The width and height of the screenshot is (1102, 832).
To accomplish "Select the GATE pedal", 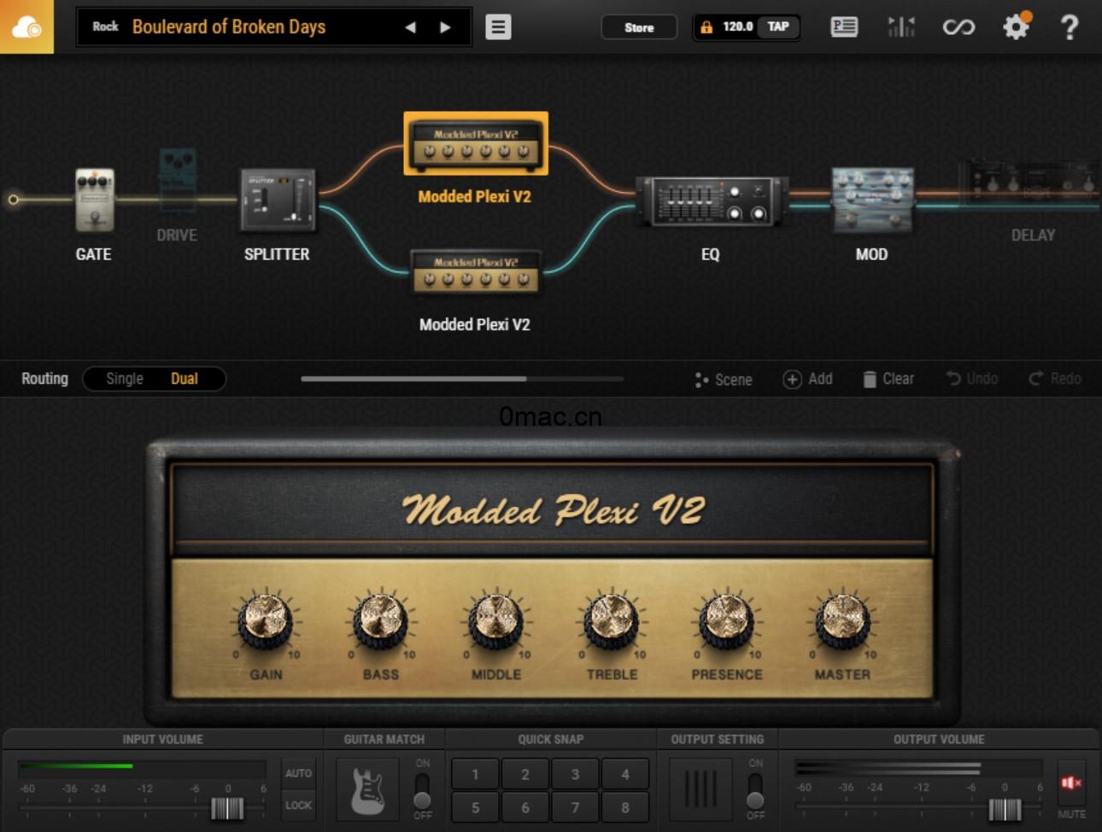I will click(x=94, y=201).
